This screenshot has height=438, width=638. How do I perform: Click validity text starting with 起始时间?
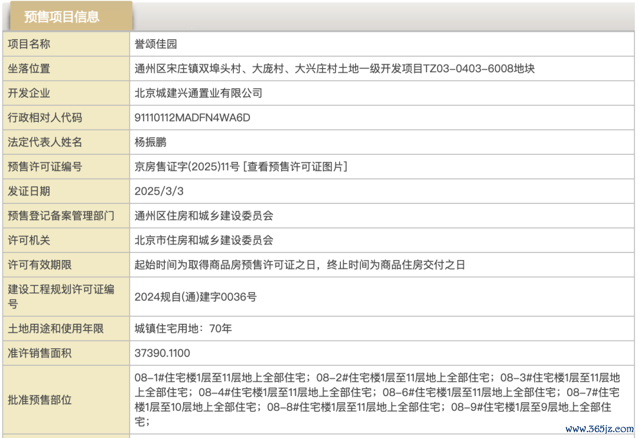tap(300, 265)
